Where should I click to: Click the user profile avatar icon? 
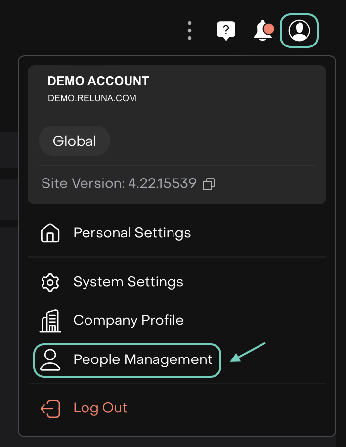(299, 31)
